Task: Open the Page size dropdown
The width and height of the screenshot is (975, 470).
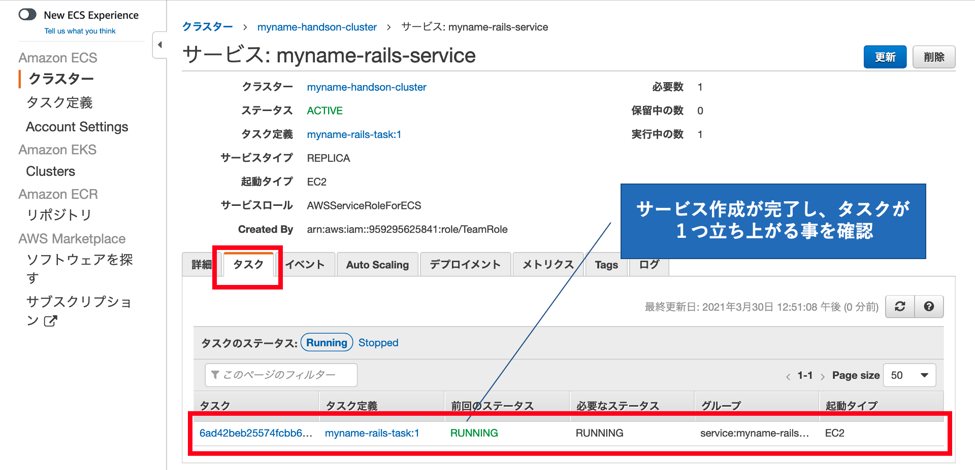Action: coord(909,375)
